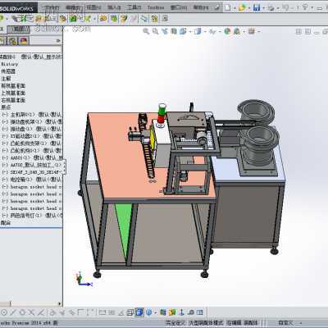Click the ConfigurationManager tab icon
This screenshot has height=328, width=328.
(12, 41)
